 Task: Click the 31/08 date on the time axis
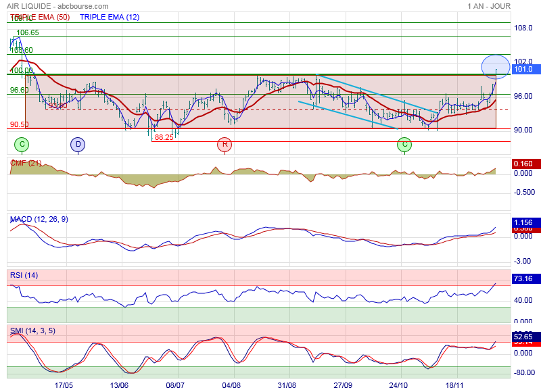click(287, 385)
